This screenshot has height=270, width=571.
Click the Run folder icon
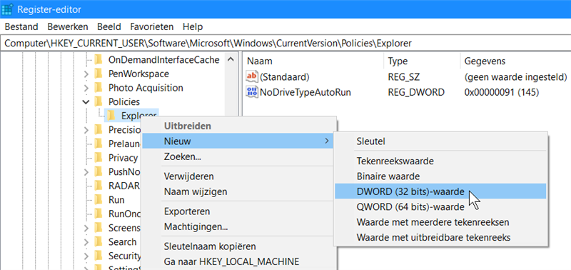click(98, 200)
